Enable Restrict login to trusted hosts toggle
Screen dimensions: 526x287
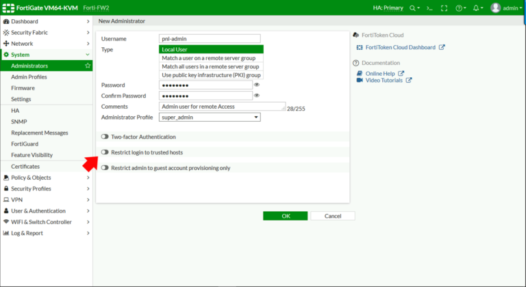[105, 152]
